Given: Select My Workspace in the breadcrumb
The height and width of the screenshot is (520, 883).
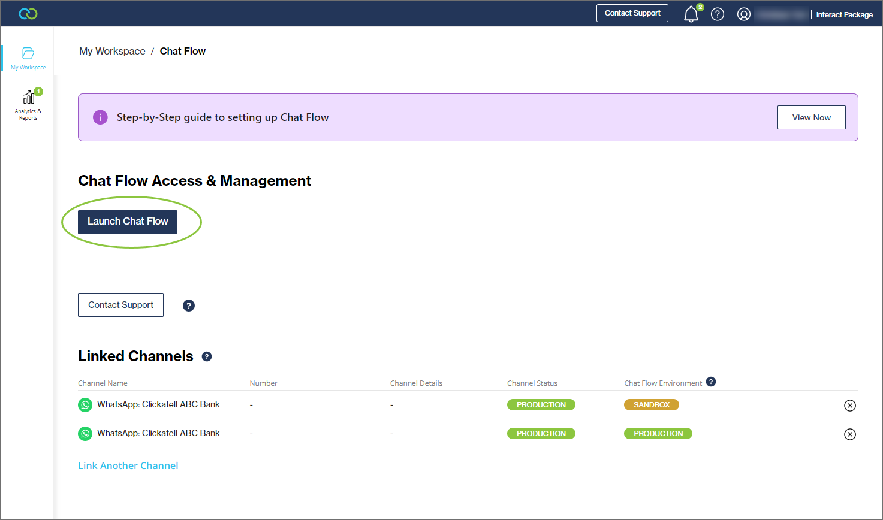Looking at the screenshot, I should 112,51.
